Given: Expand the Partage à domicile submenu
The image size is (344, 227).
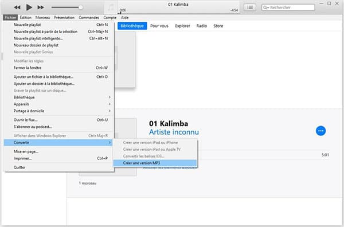Looking at the screenshot, I should click(59, 111).
